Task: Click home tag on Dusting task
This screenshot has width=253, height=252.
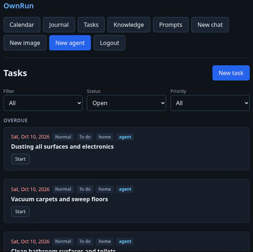Action: pyautogui.click(x=105, y=137)
